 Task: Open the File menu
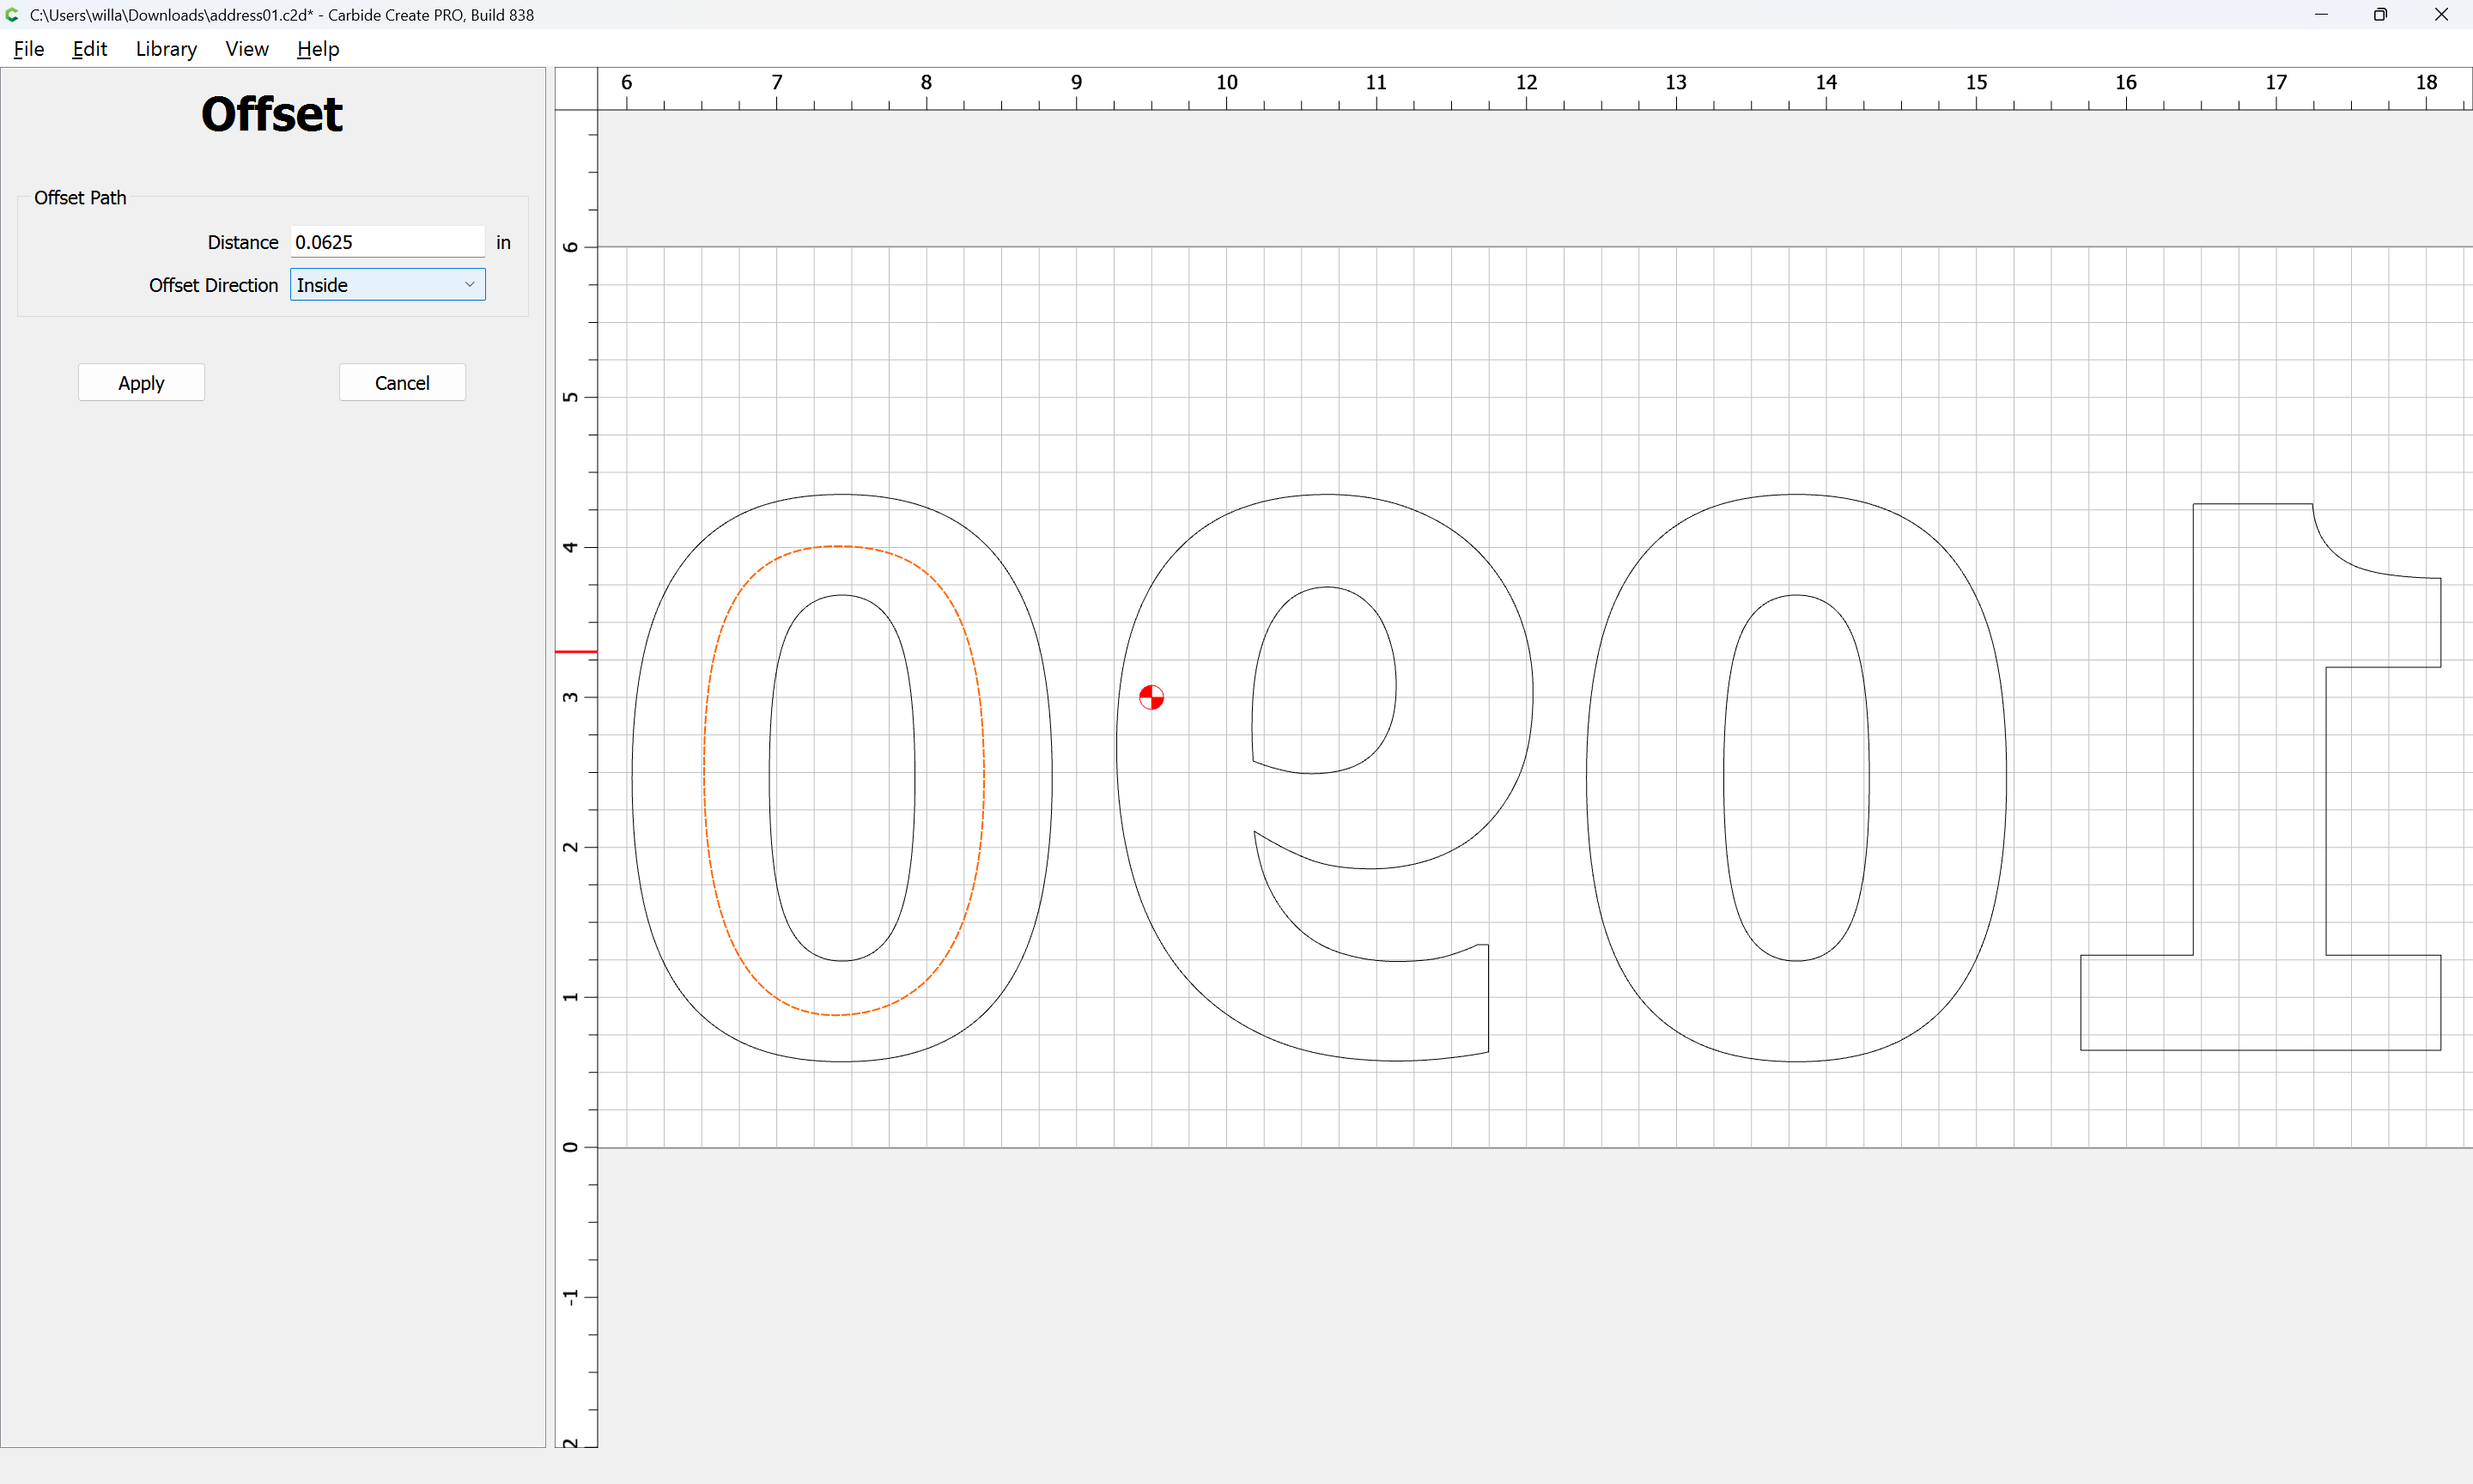tap(28, 49)
